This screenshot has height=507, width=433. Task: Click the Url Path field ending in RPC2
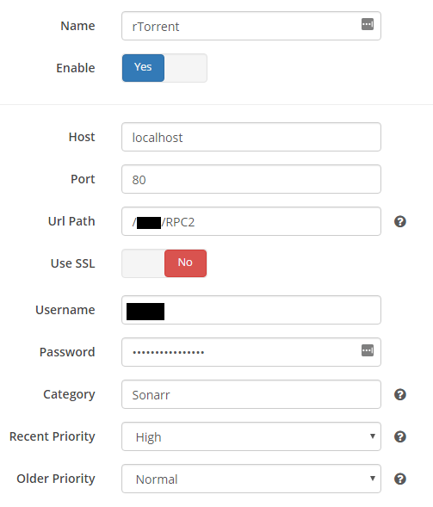[x=251, y=221]
